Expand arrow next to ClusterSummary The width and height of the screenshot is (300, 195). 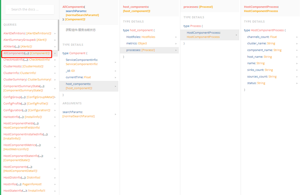[55, 80]
